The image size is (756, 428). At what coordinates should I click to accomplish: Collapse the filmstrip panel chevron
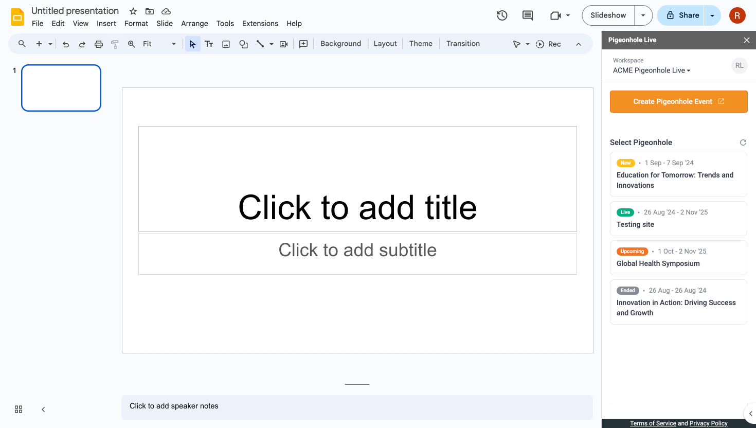(43, 409)
